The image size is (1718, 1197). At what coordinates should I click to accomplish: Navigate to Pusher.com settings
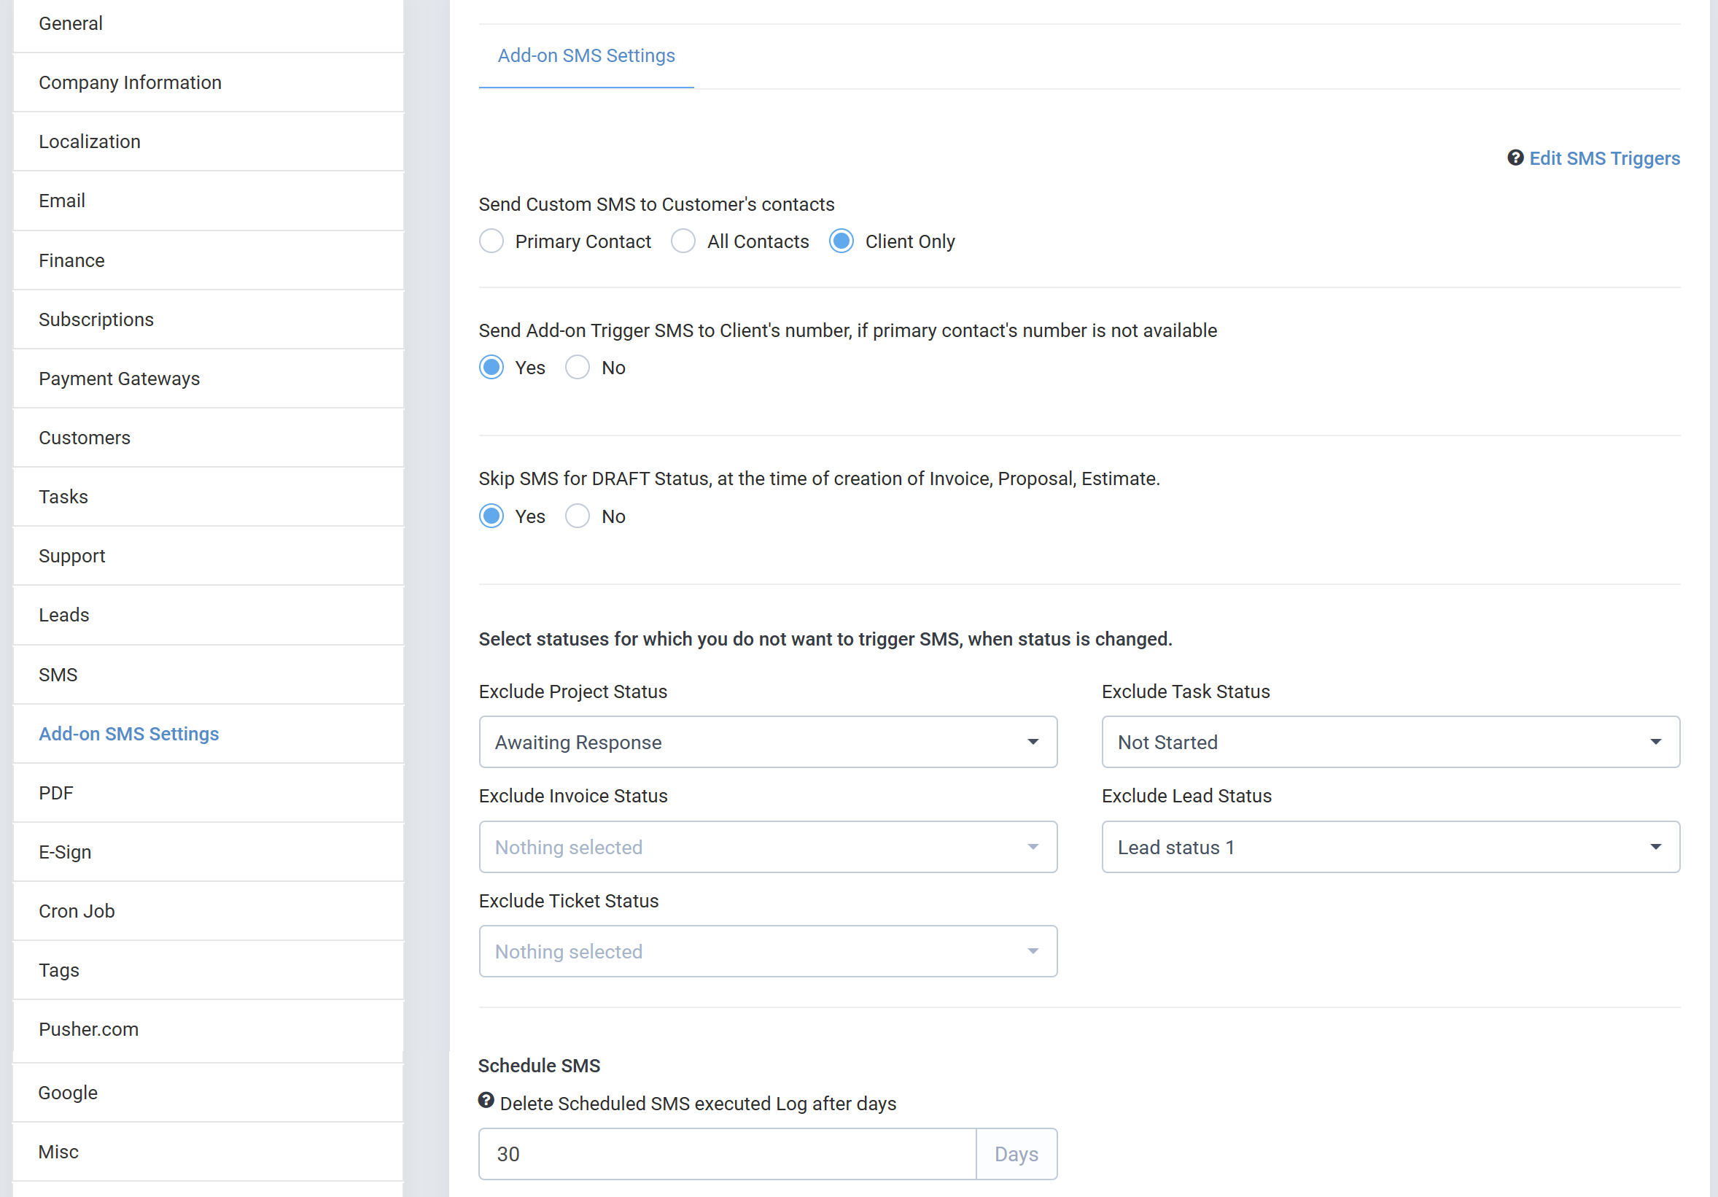(x=89, y=1029)
